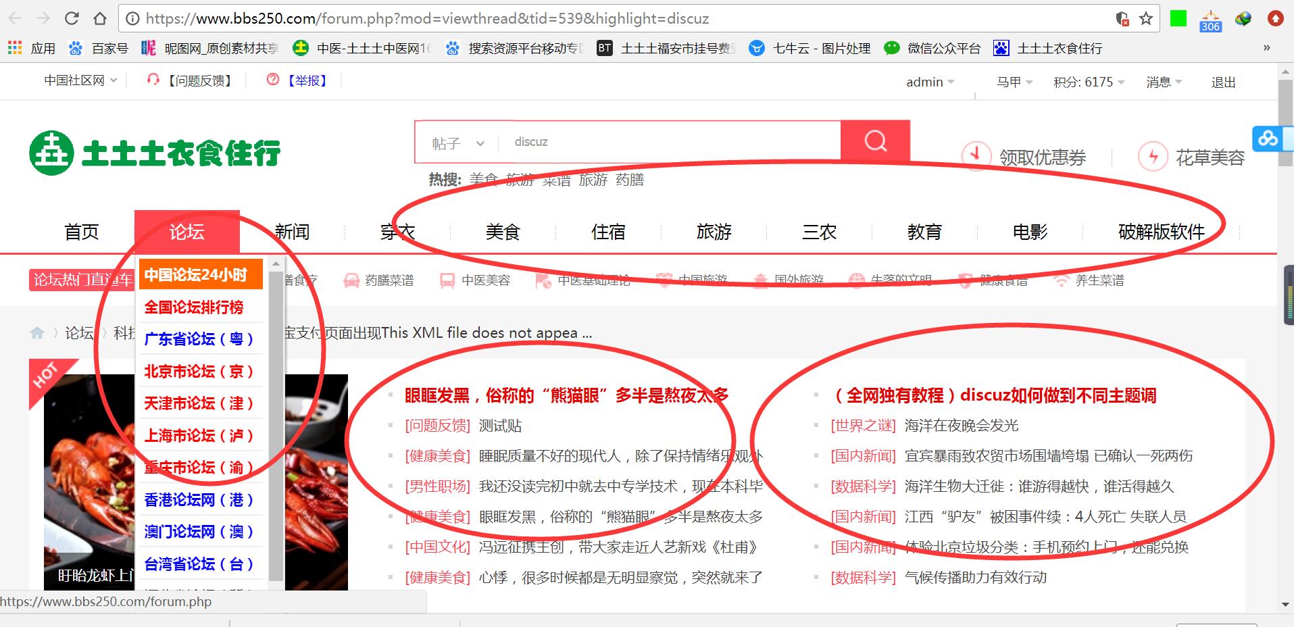Viewport: 1294px width, 627px height.
Task: Reload the page with refresh icon
Action: coord(72,18)
